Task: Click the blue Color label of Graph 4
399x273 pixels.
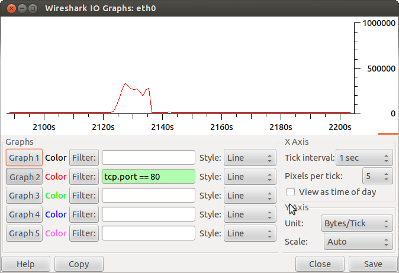Action: (56, 214)
